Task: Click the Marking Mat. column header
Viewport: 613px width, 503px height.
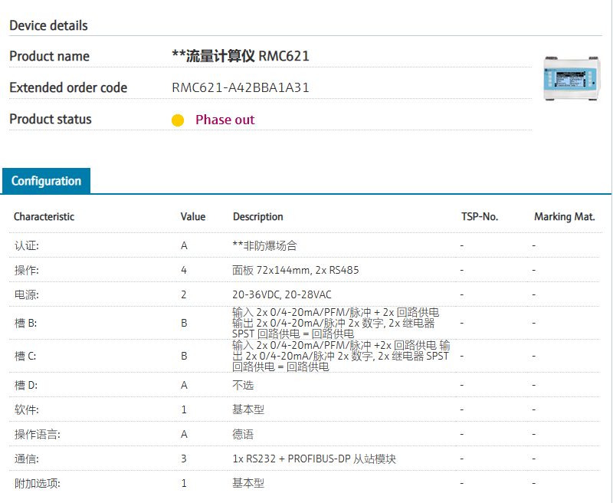Action: (565, 217)
